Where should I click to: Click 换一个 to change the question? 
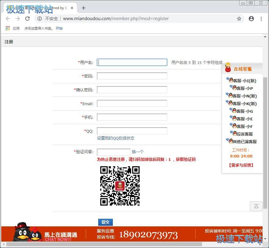[x=138, y=152]
